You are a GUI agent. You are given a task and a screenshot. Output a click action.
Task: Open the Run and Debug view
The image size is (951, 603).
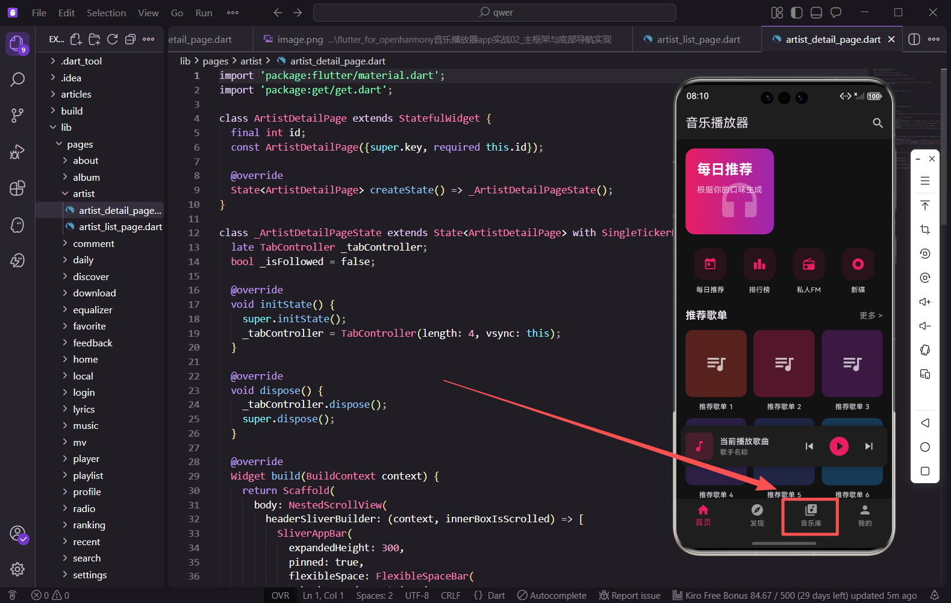point(17,152)
